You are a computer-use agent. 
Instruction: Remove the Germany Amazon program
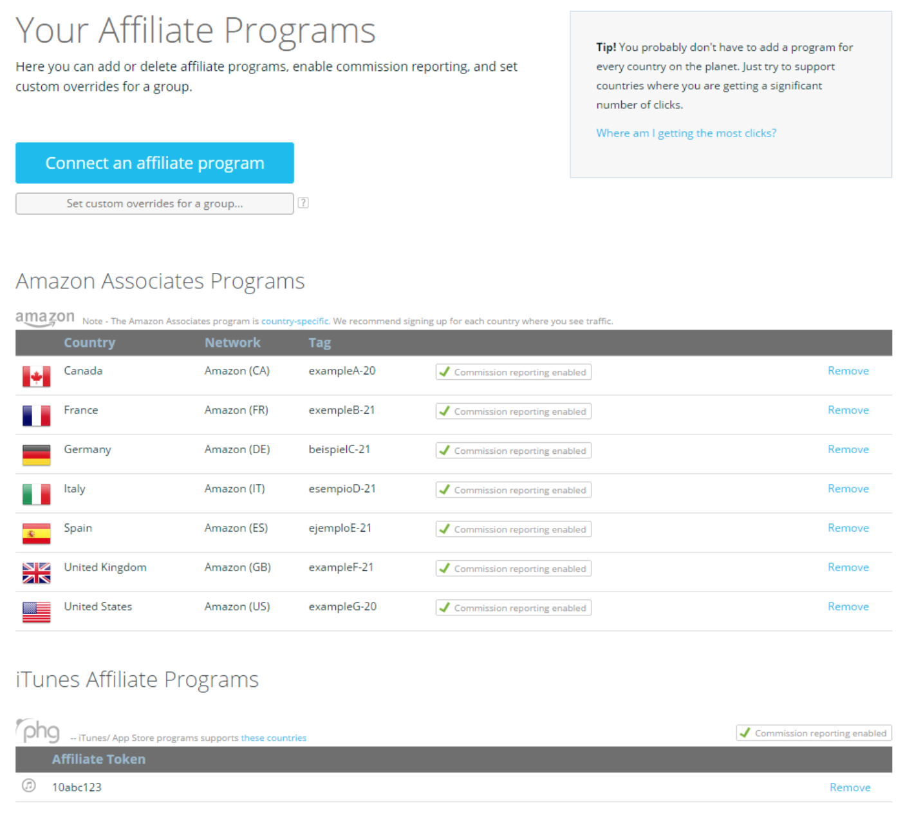(x=848, y=449)
